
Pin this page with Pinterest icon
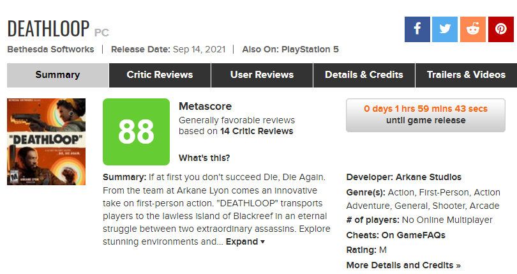[x=501, y=29]
